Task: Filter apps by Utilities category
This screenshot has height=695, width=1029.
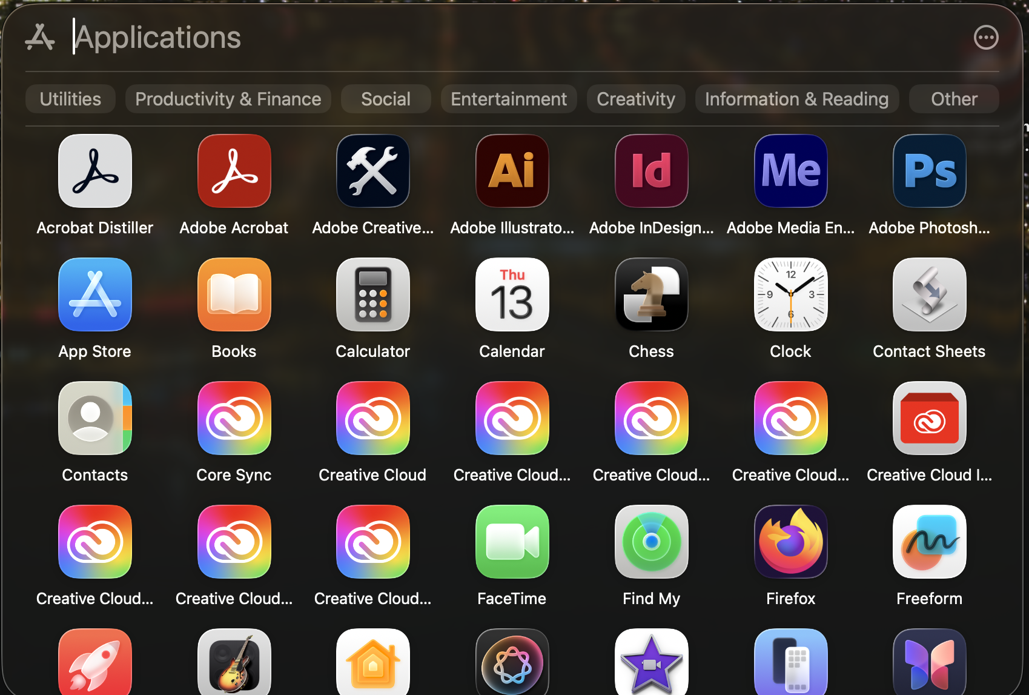Action: 70,99
